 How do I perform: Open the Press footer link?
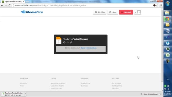[22, 86]
